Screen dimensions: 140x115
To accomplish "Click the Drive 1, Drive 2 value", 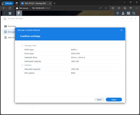I will click(x=78, y=57).
